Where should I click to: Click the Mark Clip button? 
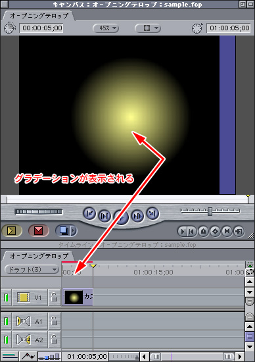(x=227, y=231)
